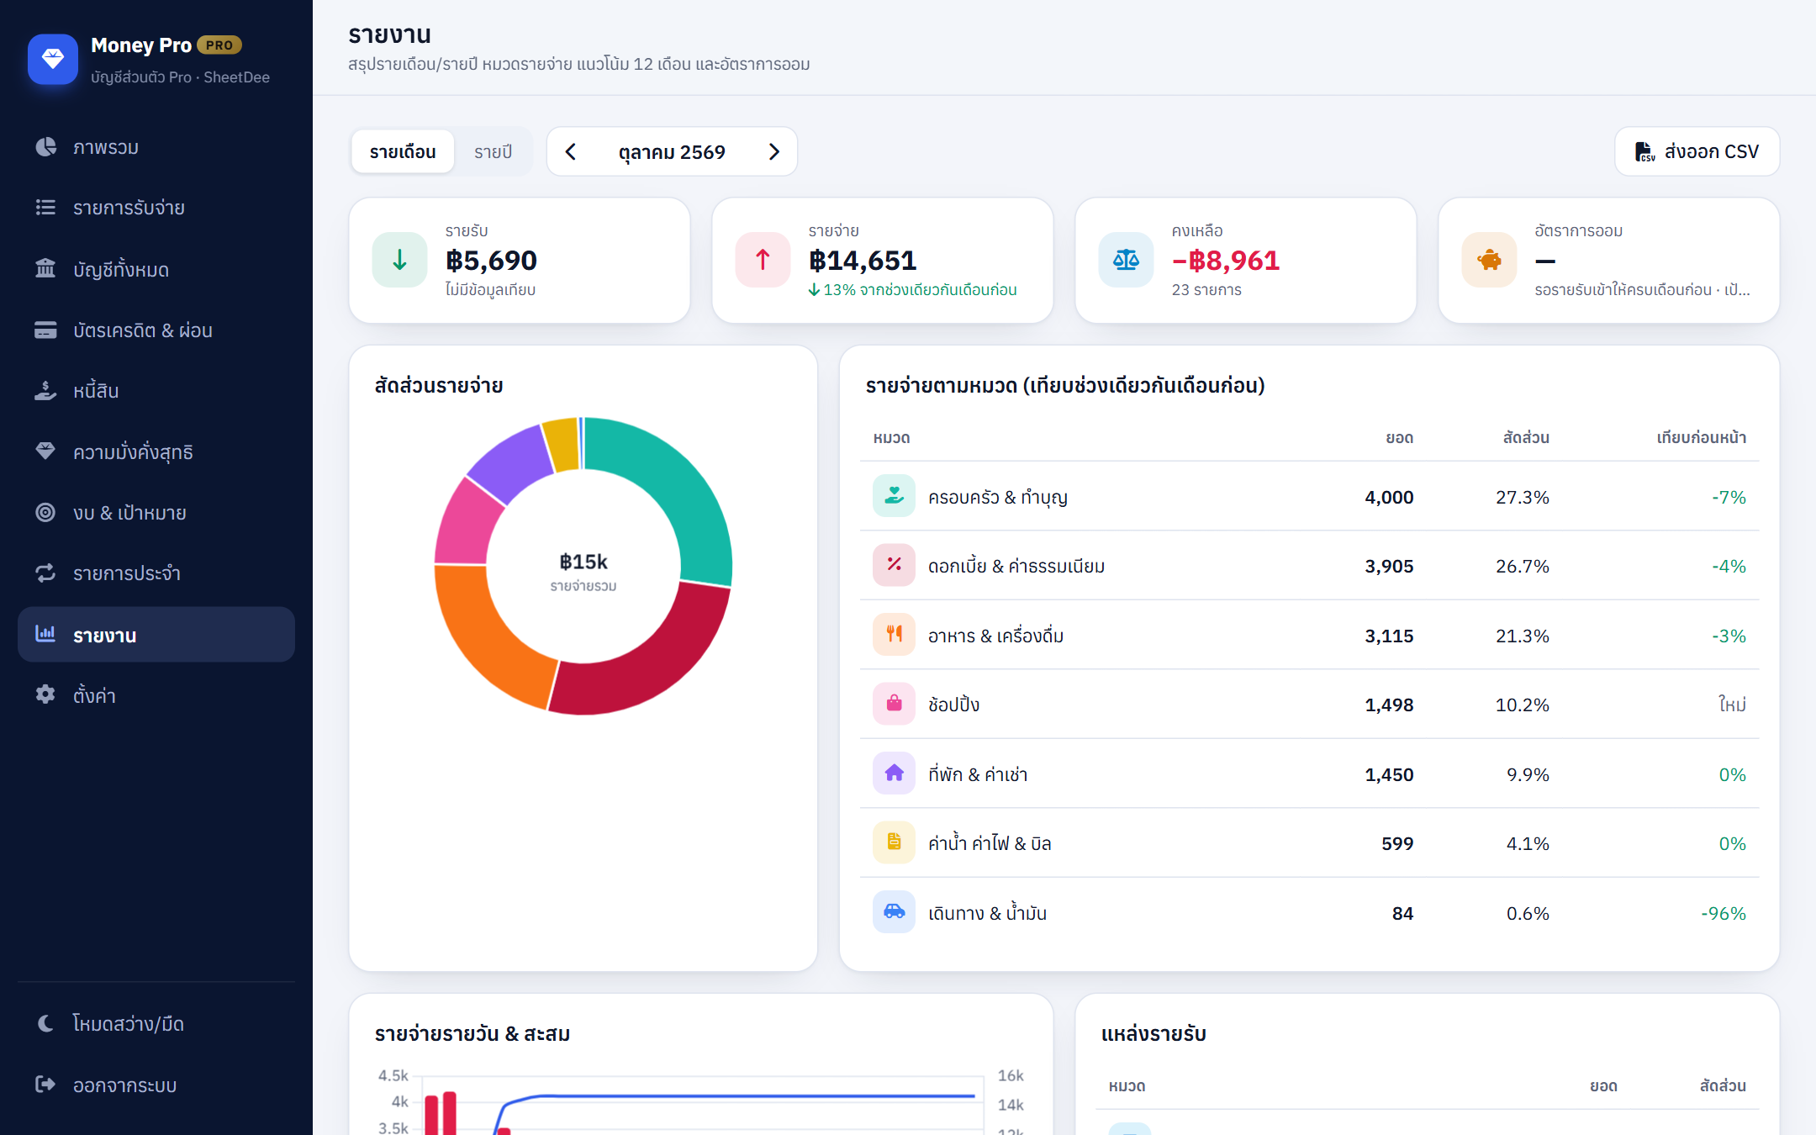1816x1135 pixels.
Task: Click the งบ & เป้าหมาย target icon
Action: click(x=45, y=512)
